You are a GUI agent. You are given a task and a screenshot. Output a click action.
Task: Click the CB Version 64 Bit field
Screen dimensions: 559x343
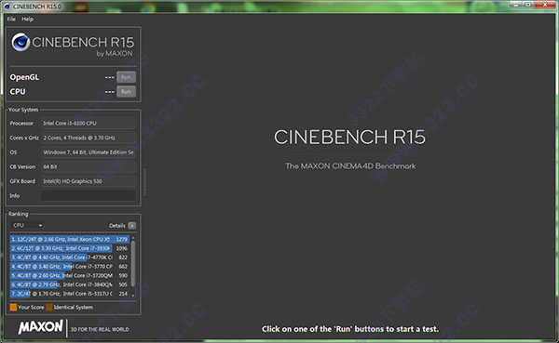click(x=89, y=167)
